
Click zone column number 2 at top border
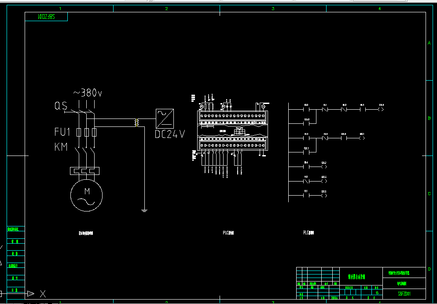(167, 9)
